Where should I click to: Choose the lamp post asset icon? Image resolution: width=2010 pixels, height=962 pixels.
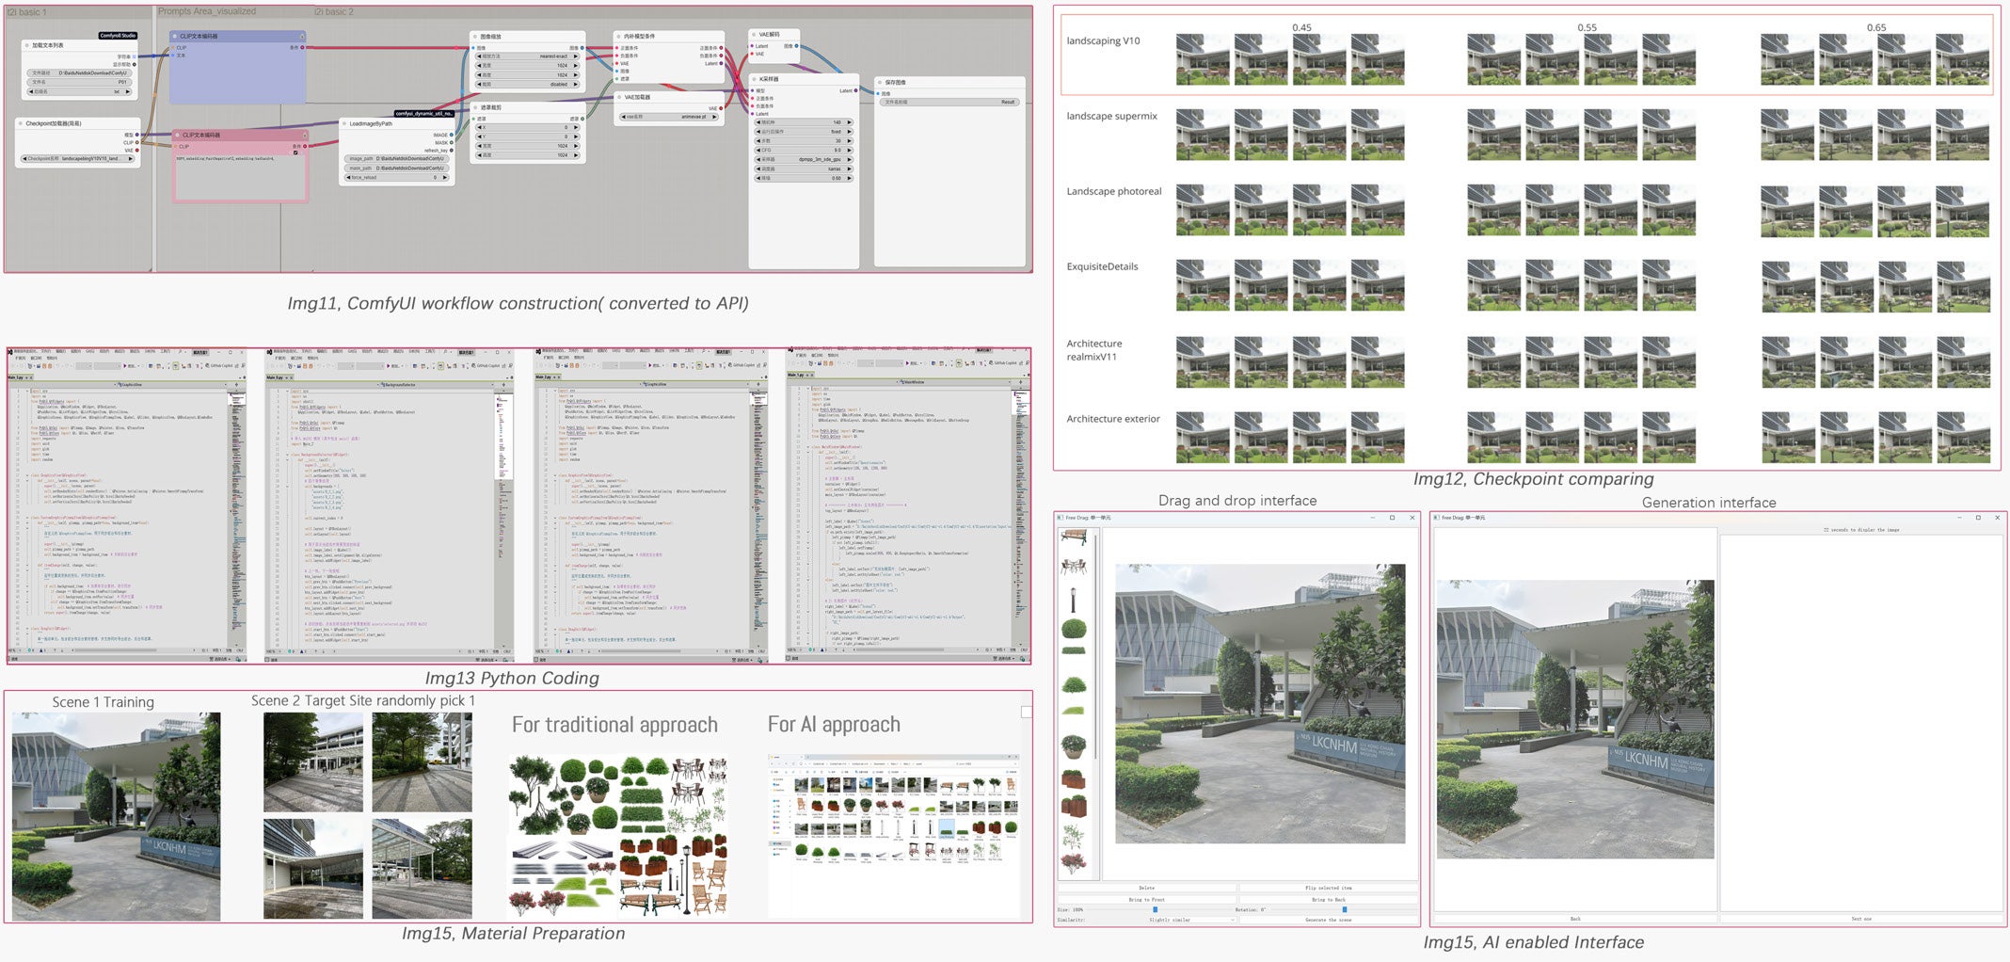coord(1073,599)
